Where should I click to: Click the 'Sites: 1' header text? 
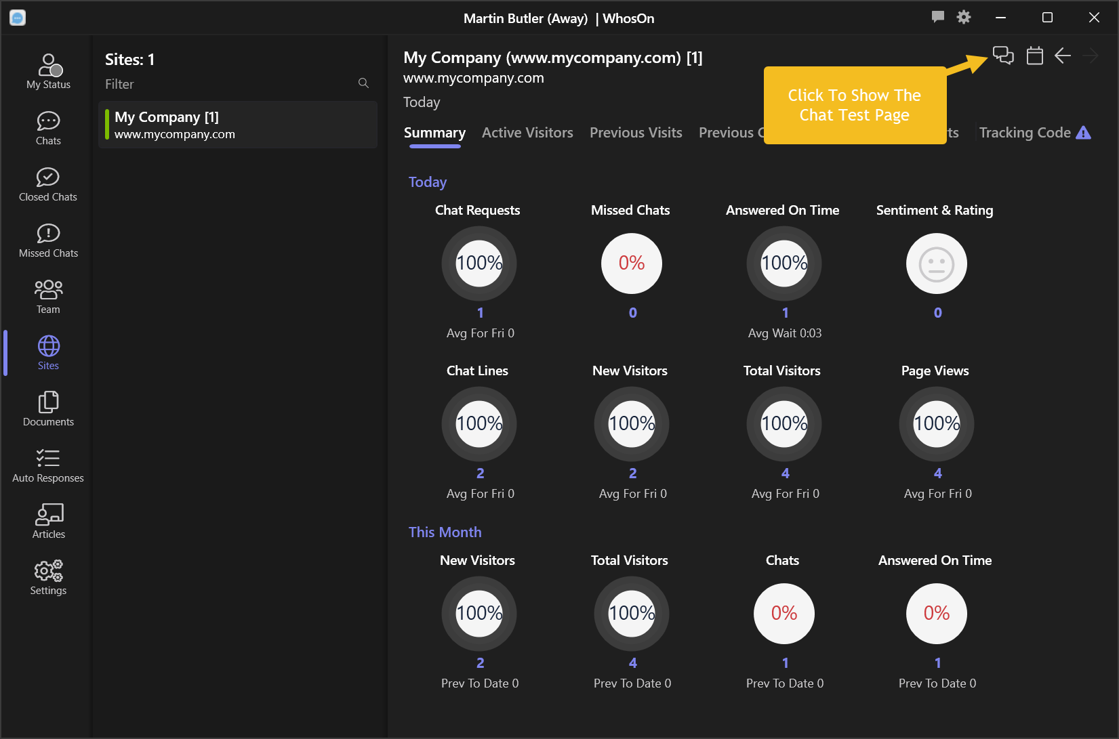tap(129, 60)
